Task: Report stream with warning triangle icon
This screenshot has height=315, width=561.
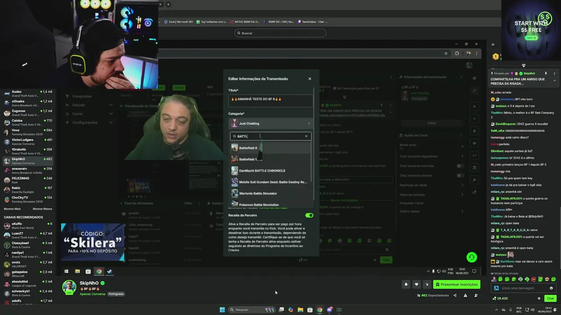Action: pos(465,295)
